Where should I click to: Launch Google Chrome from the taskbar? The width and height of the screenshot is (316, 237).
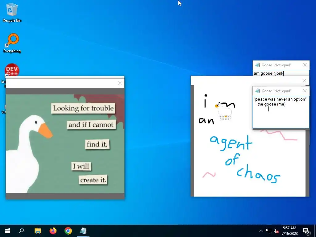click(68, 231)
